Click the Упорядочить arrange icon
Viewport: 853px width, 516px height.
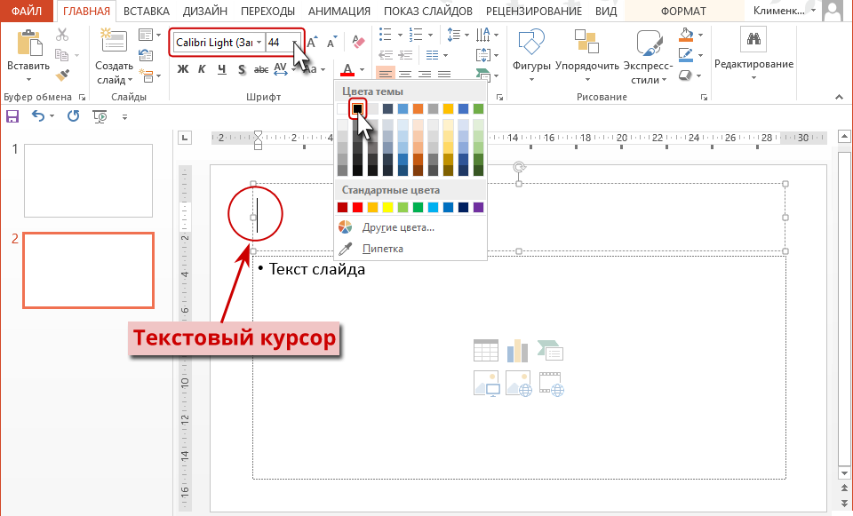point(587,42)
